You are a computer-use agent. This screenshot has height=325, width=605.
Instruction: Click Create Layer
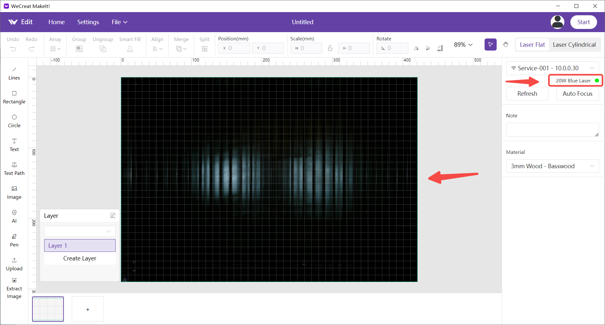pyautogui.click(x=80, y=258)
